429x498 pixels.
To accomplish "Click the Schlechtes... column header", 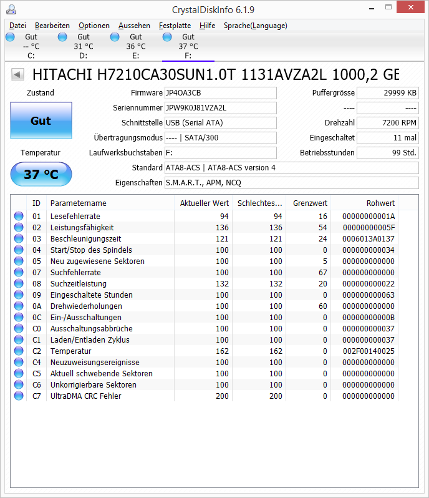I will (x=259, y=203).
